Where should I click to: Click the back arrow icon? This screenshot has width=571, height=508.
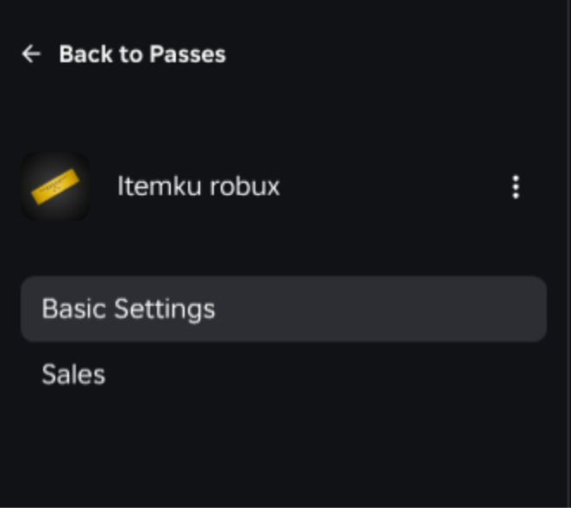point(31,54)
